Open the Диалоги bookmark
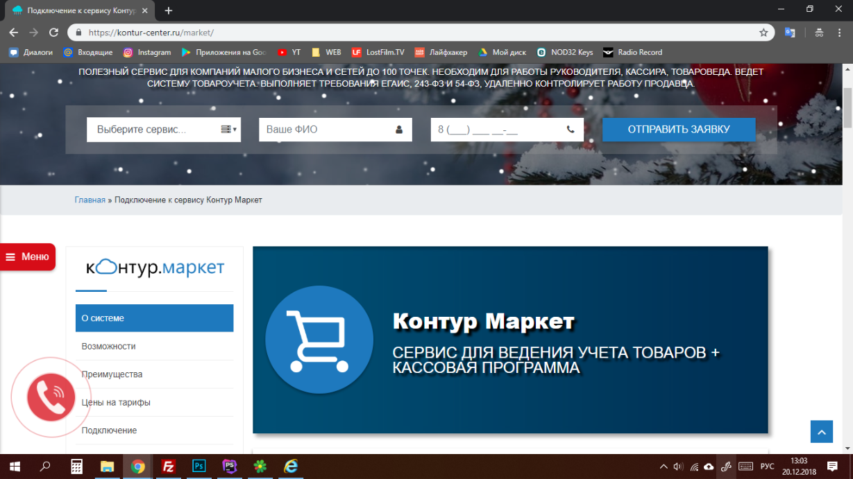The width and height of the screenshot is (853, 479). pyautogui.click(x=31, y=52)
